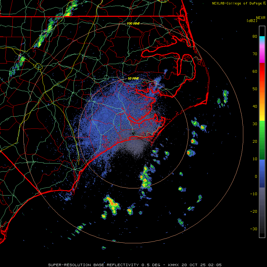Click the -20 dBZ value on scale
Viewport: 267px width, 267px height.
[x=254, y=211]
